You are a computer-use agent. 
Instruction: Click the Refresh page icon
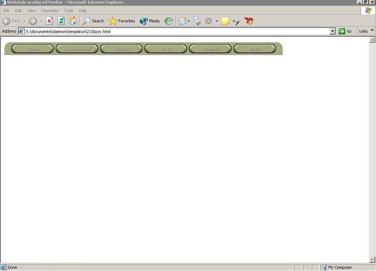61,21
